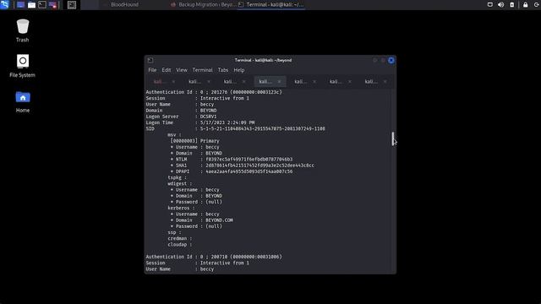Close the red-titled kali terminal tab
This screenshot has height=304, width=541.
(173, 82)
